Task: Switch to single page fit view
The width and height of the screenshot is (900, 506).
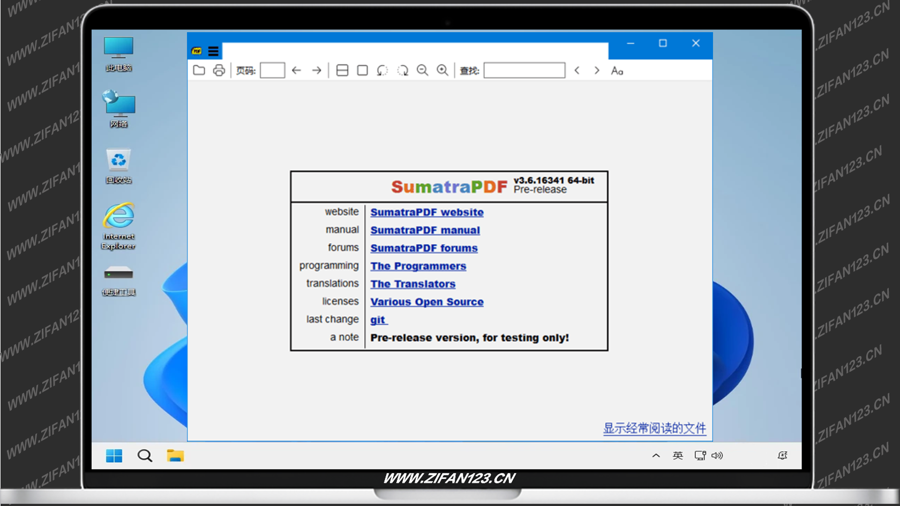Action: (363, 70)
